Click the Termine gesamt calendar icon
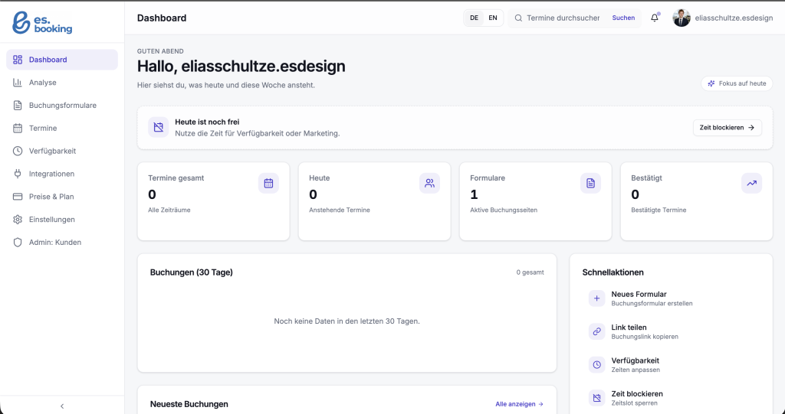Image resolution: width=785 pixels, height=414 pixels. 269,184
